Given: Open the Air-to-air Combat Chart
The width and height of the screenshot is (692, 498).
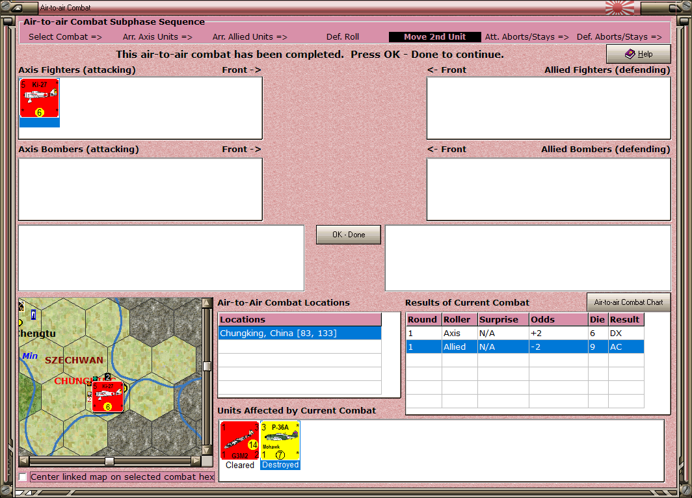Looking at the screenshot, I should 628,302.
